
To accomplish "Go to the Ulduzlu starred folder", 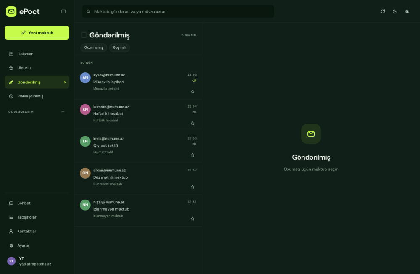I will [37, 68].
